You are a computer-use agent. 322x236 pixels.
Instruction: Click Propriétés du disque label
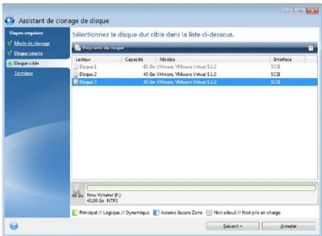coord(103,48)
